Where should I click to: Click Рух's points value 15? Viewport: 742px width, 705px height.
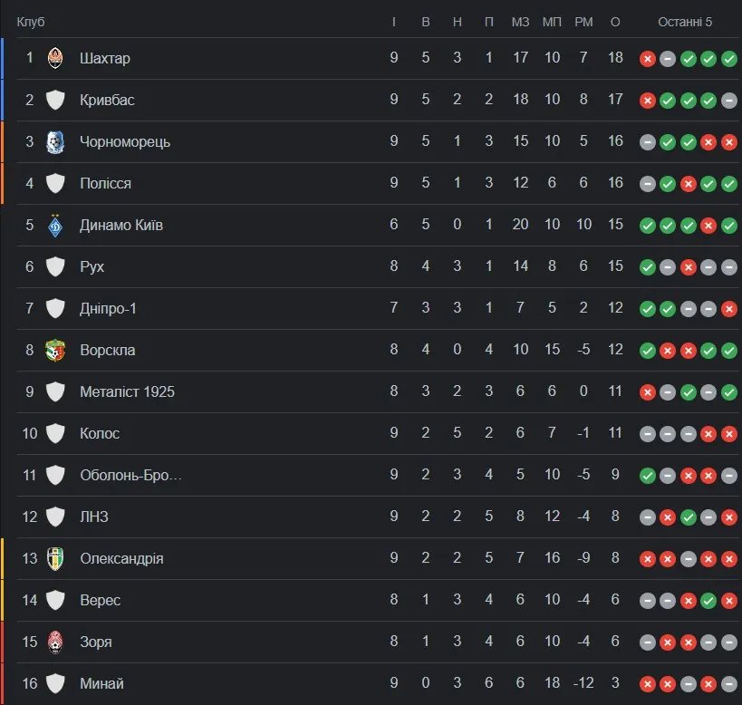pos(615,266)
